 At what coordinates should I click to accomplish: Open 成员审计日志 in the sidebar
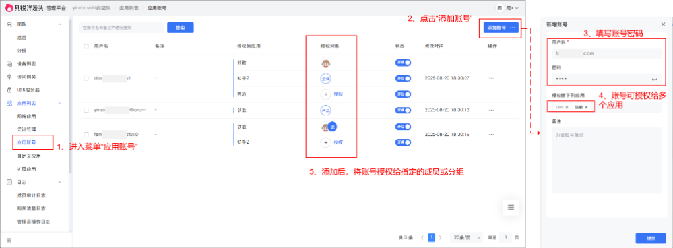(x=31, y=195)
